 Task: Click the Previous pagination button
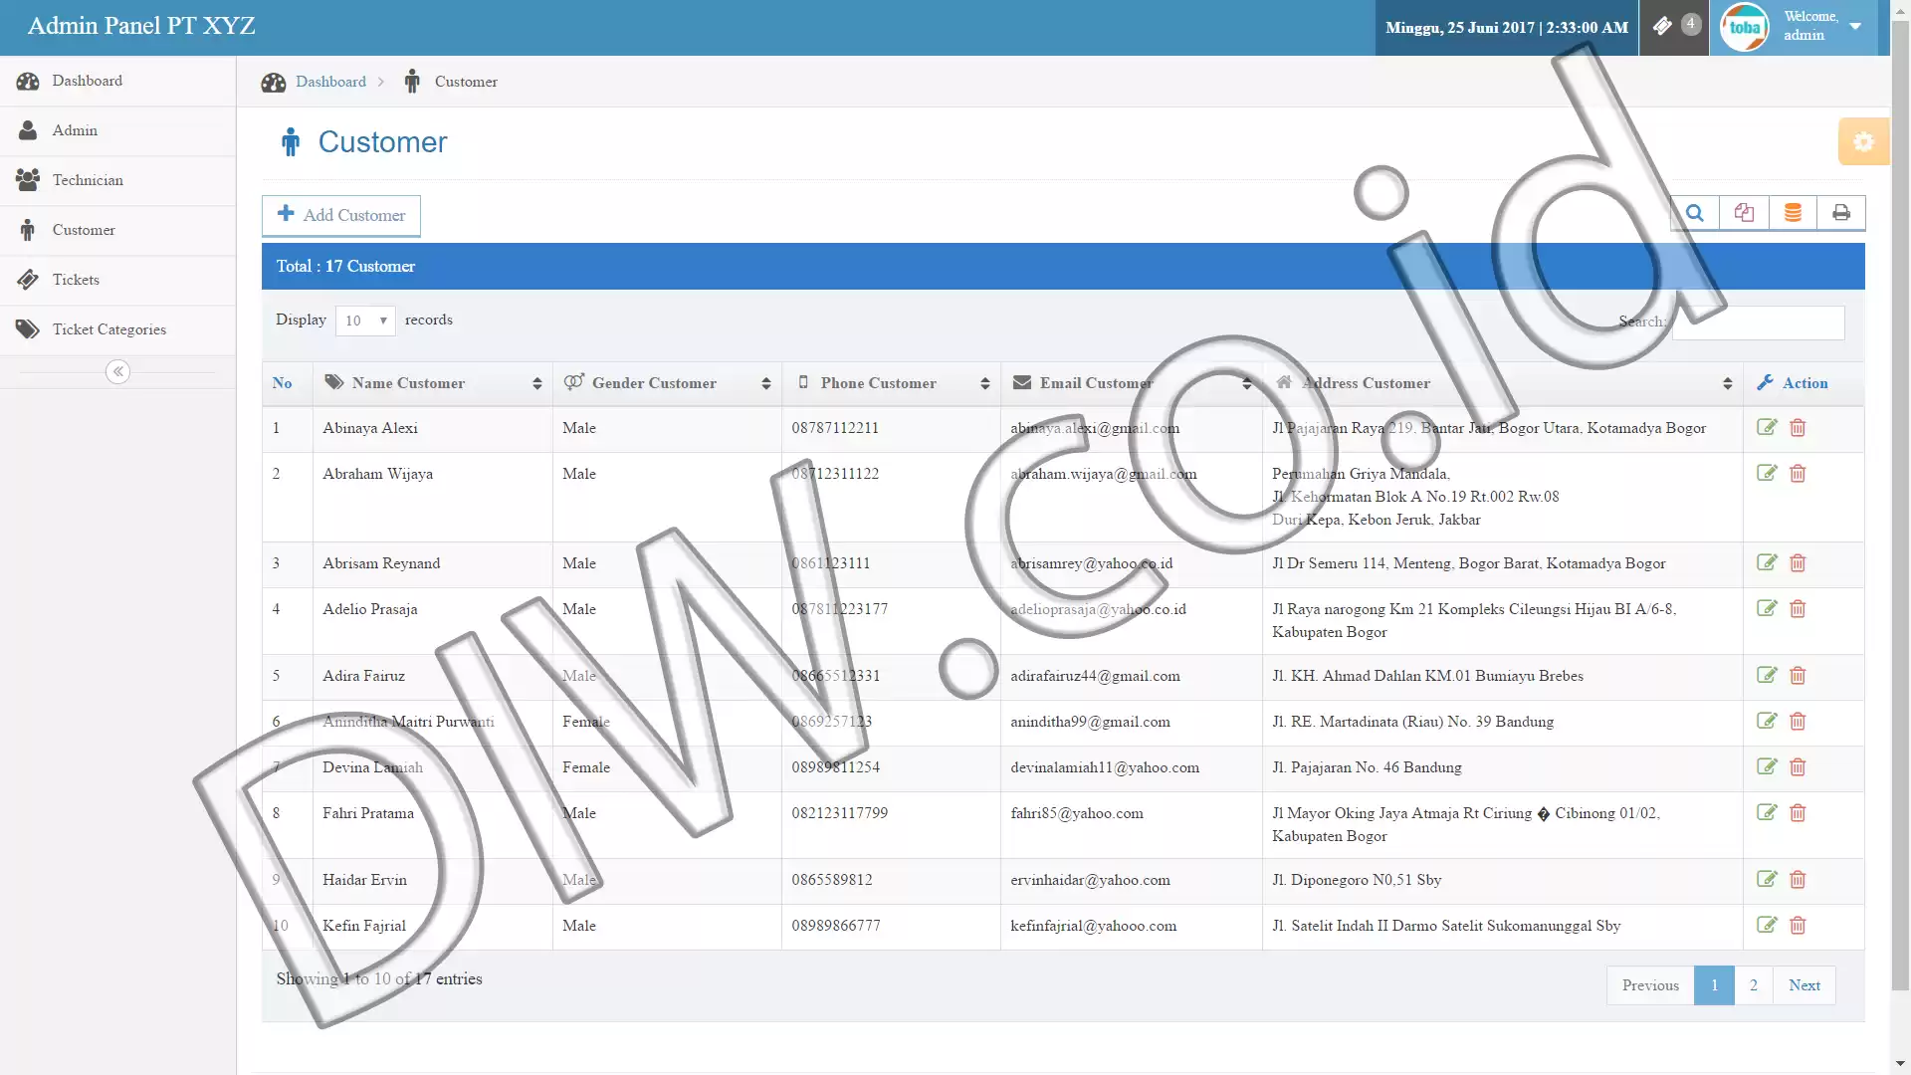[1650, 985]
